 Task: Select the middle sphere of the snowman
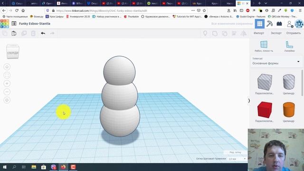[120, 97]
